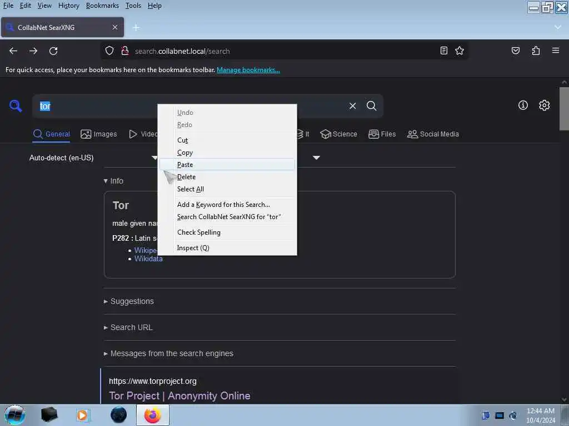This screenshot has width=569, height=426.
Task: Expand the Suggestions section
Action: click(129, 301)
